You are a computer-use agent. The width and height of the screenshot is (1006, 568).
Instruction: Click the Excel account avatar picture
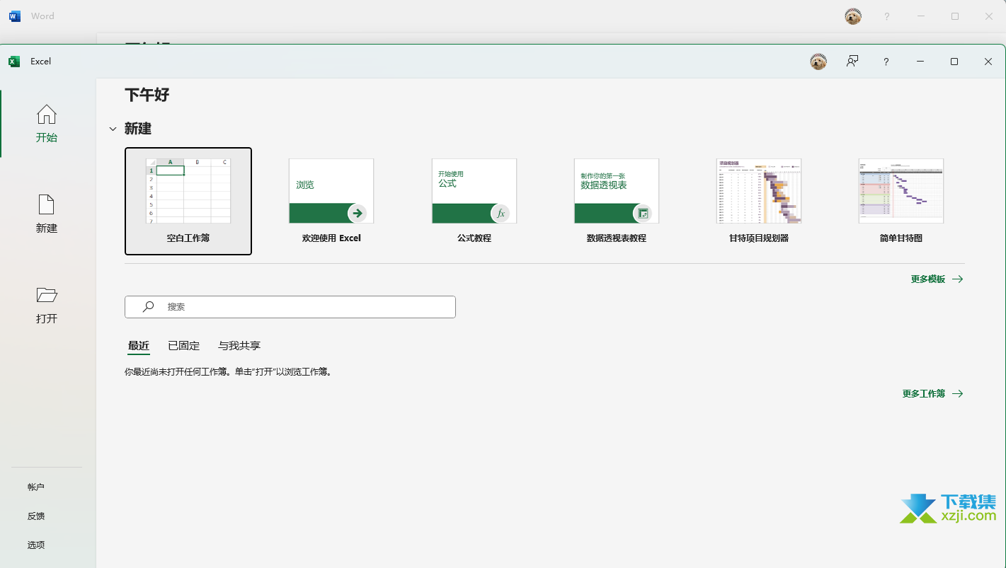(x=818, y=62)
